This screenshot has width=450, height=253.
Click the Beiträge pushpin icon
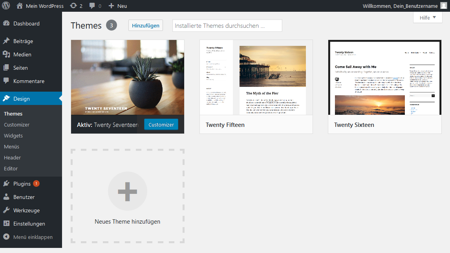[x=6, y=41]
